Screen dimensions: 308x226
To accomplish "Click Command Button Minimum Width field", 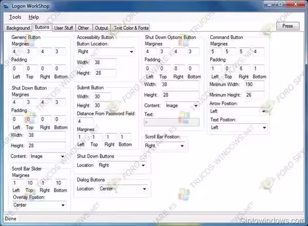I will pos(254,85).
